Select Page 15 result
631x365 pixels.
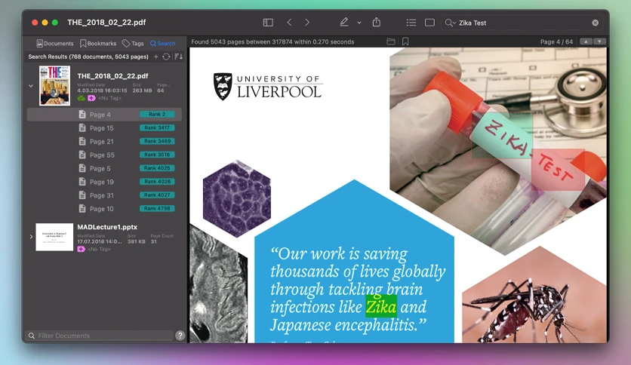tap(104, 128)
